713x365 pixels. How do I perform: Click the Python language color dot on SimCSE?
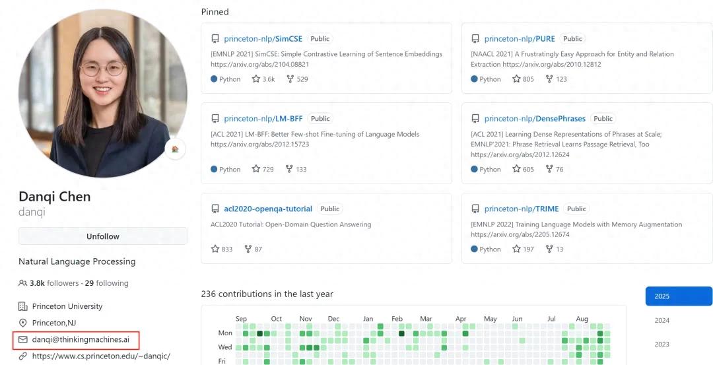(x=214, y=79)
